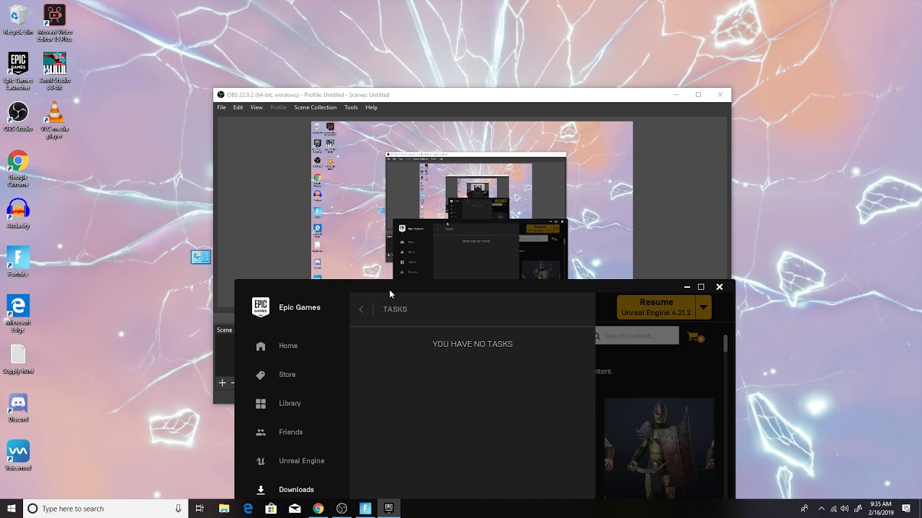Open the OBS File menu

pos(221,107)
